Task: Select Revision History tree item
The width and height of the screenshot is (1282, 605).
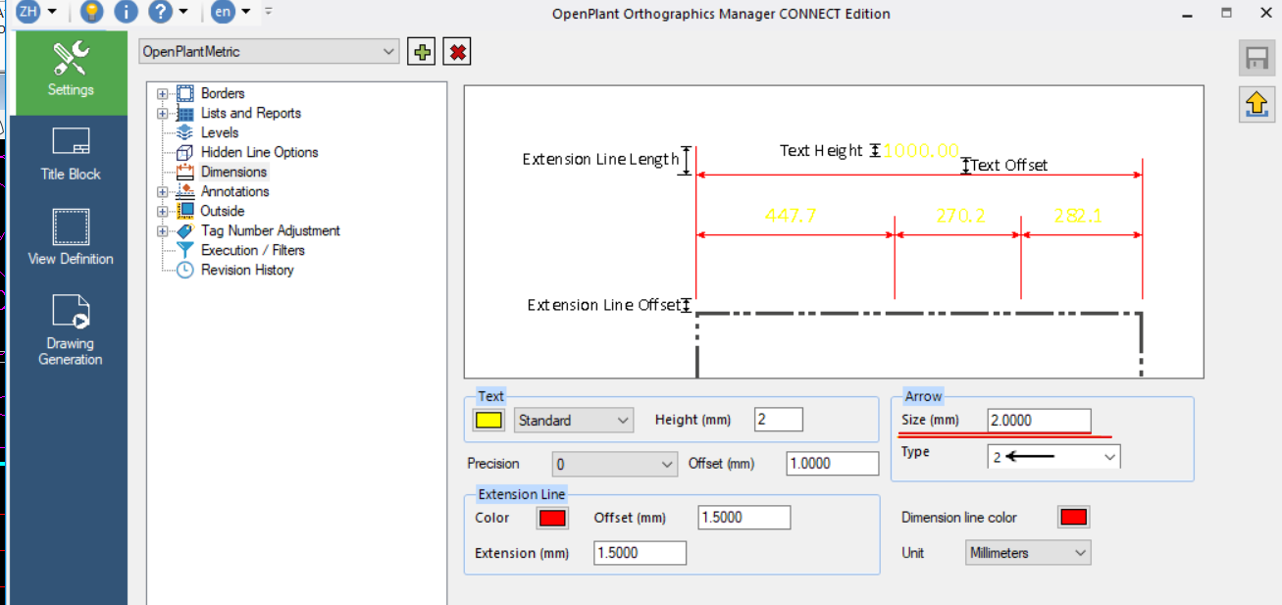Action: point(247,270)
